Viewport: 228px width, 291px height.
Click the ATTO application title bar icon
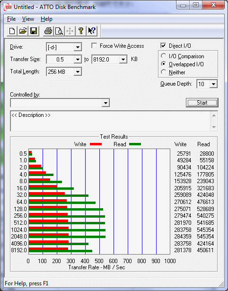tap(8, 7)
